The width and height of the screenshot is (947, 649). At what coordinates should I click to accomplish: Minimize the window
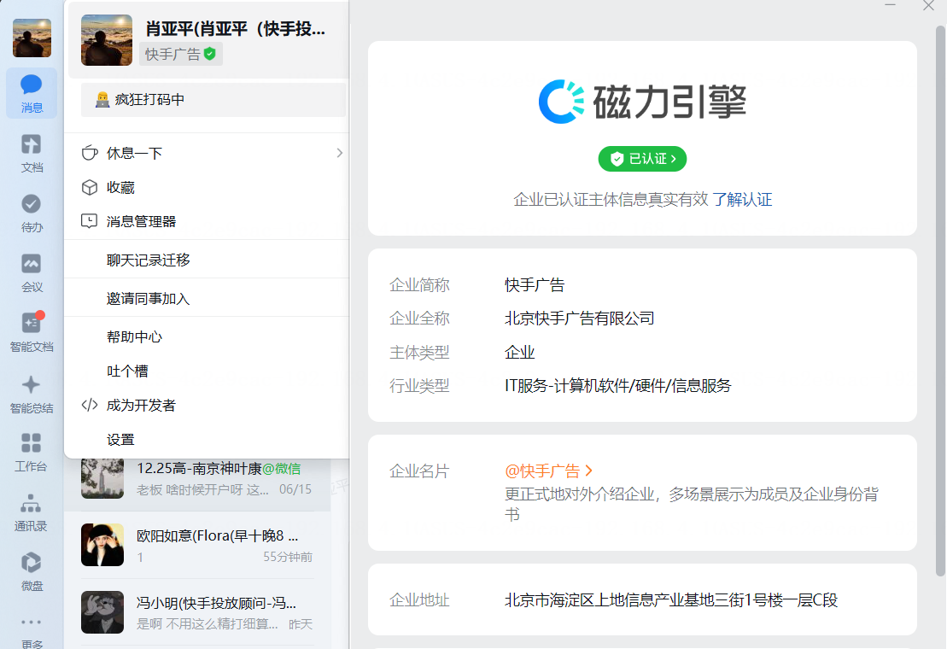tap(890, 5)
